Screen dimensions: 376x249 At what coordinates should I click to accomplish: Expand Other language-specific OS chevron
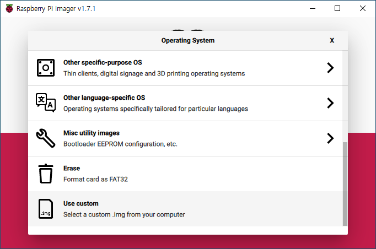pyautogui.click(x=330, y=103)
